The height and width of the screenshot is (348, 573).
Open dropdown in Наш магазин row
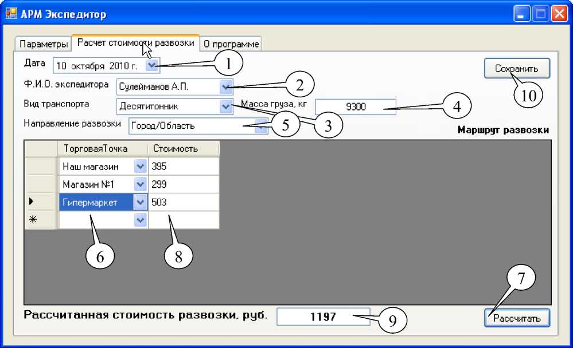coord(141,167)
